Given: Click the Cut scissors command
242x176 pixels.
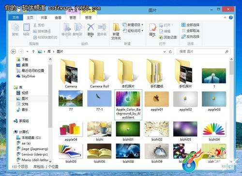Looking at the screenshot, I should (39, 25).
